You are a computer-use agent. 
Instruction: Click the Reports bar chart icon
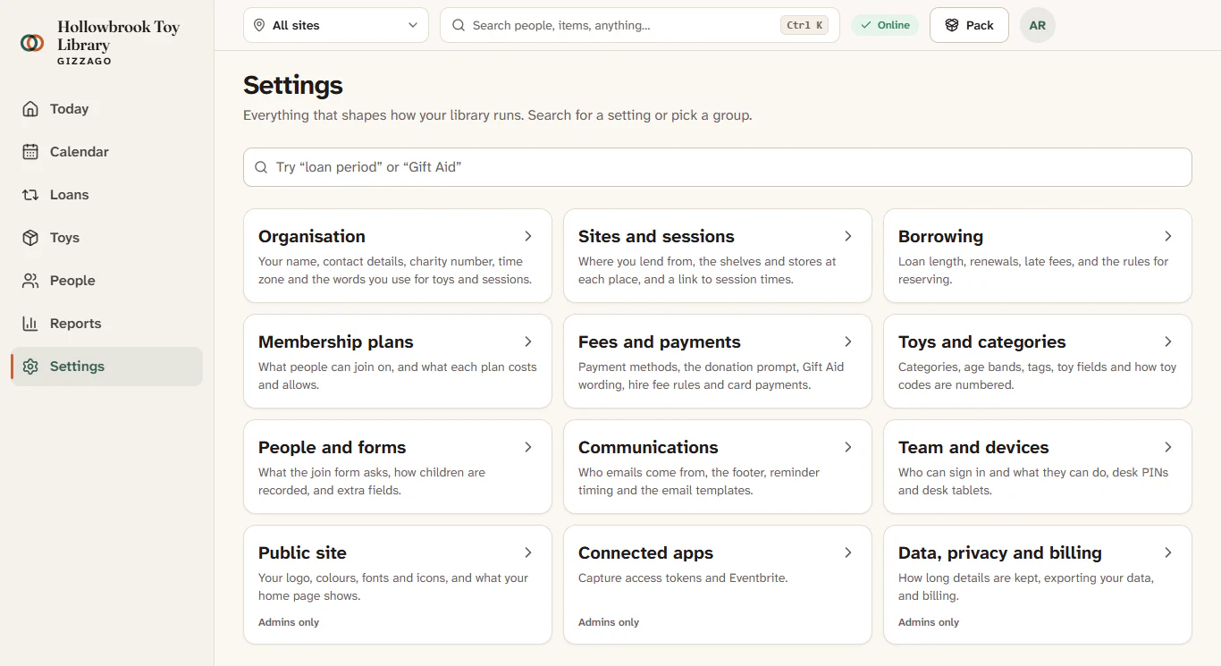coord(30,324)
